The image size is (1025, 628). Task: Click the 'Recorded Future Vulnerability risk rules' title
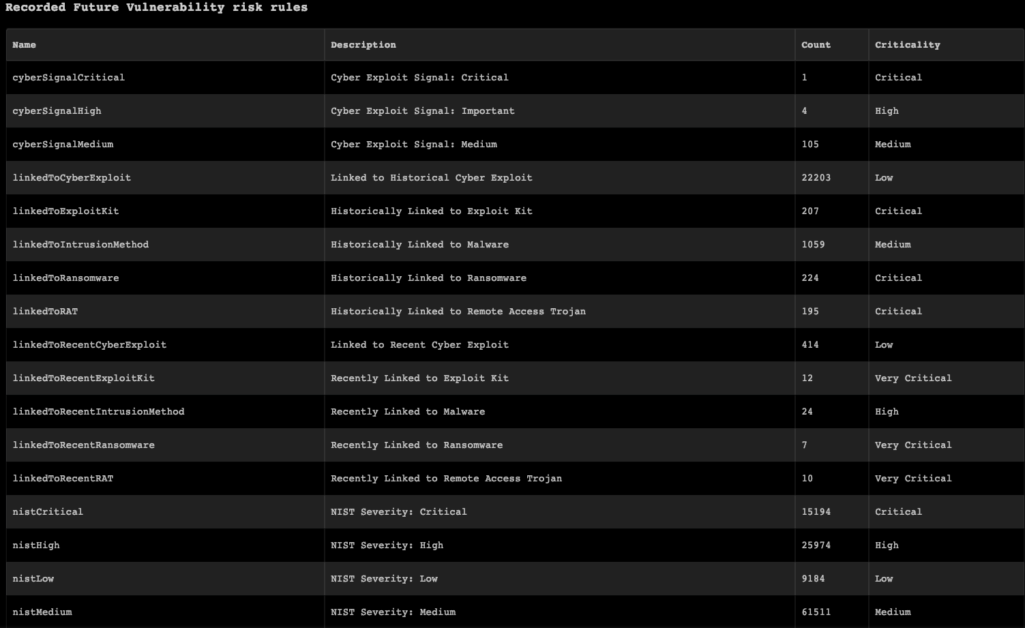pyautogui.click(x=156, y=8)
